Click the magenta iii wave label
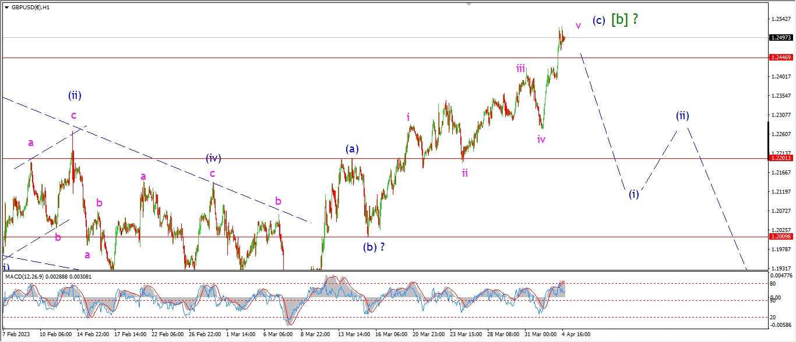Image resolution: width=796 pixels, height=342 pixels. (521, 69)
